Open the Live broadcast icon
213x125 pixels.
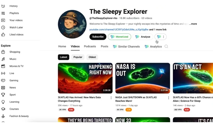[3, 73]
